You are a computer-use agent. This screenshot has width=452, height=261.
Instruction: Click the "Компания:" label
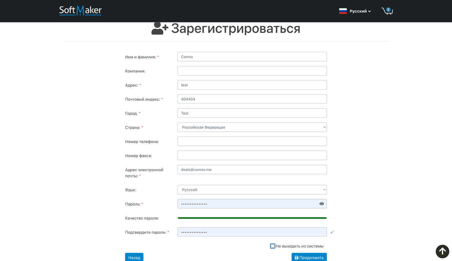135,71
